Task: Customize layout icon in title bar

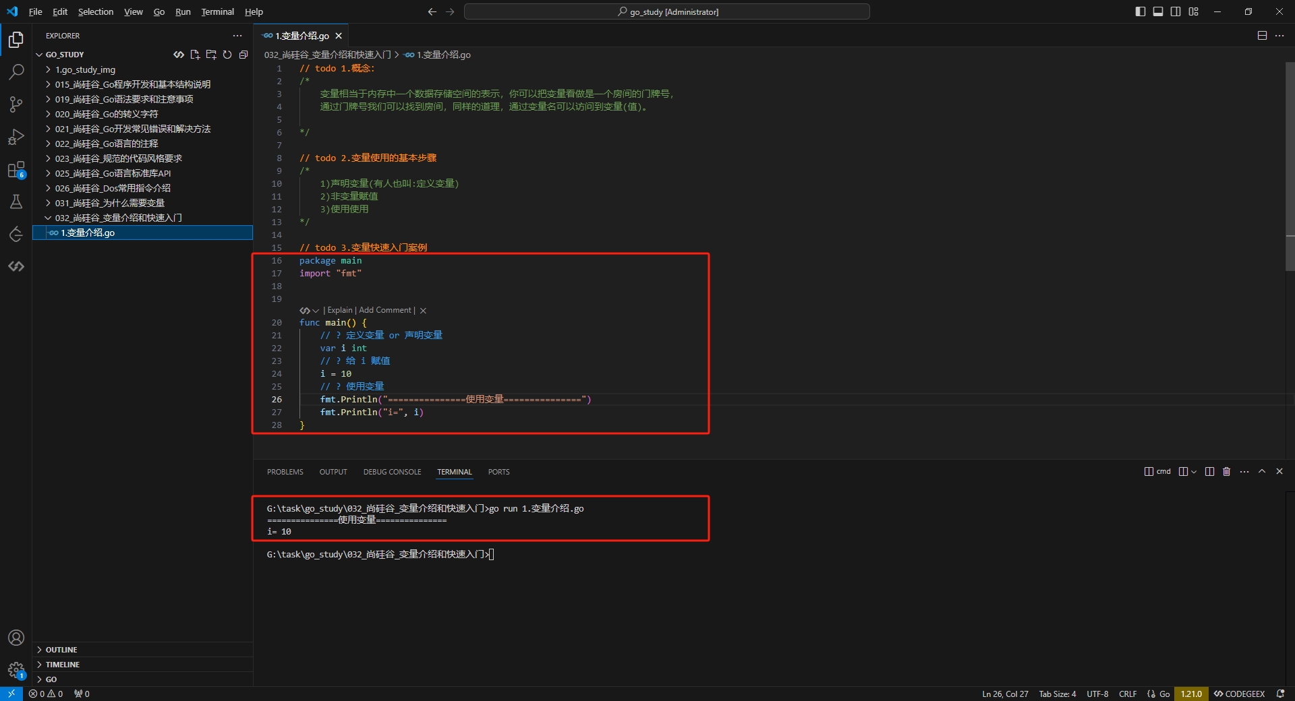Action: [1193, 11]
